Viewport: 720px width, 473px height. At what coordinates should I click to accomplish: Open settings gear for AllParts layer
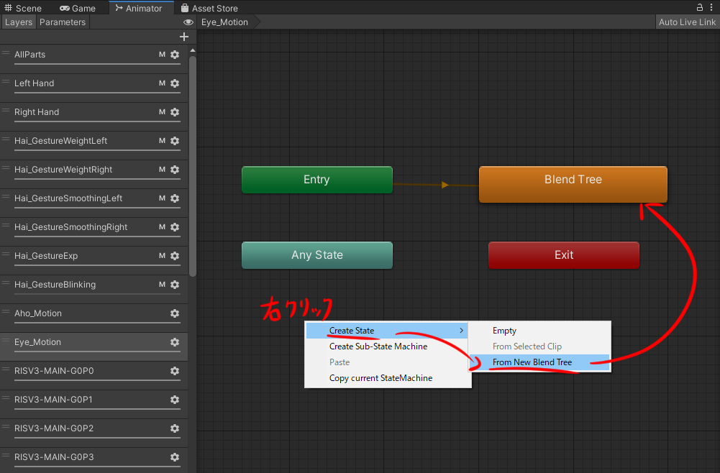click(x=175, y=55)
